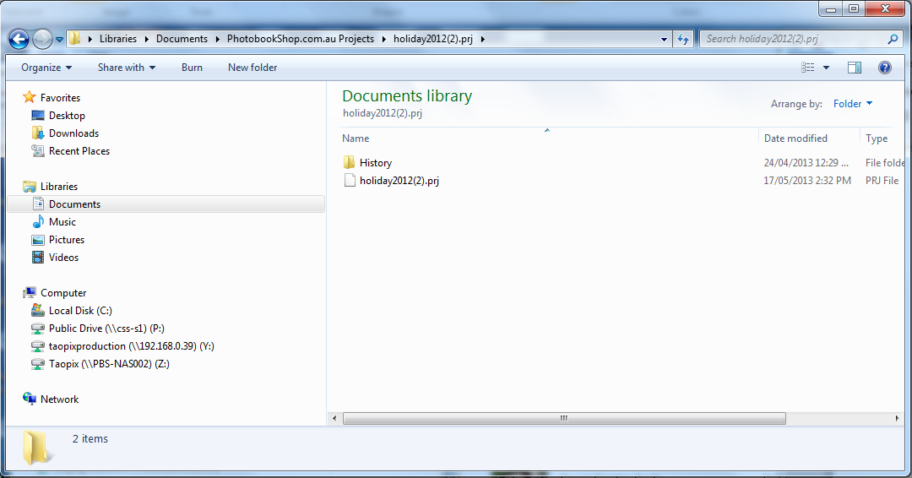Sort by Name column header

[356, 139]
